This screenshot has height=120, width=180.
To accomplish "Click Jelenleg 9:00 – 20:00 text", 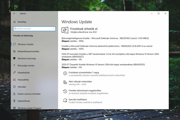I will (x=77, y=85).
